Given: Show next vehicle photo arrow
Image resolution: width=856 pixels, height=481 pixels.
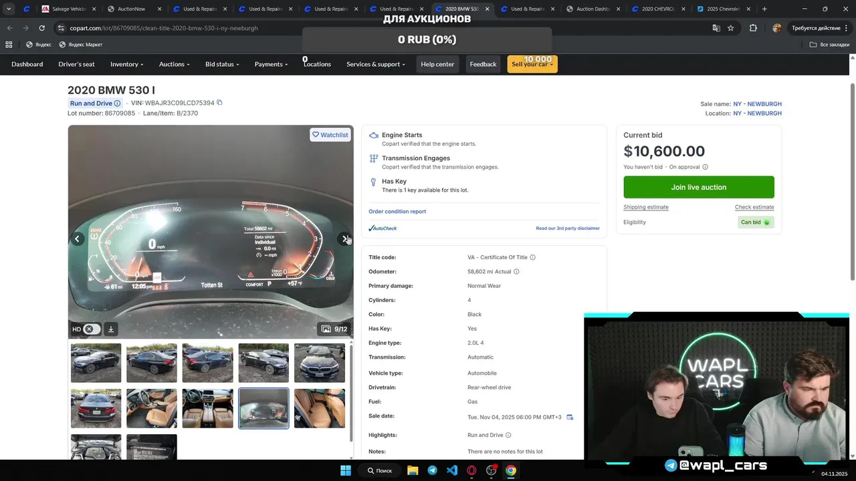Looking at the screenshot, I should pyautogui.click(x=344, y=238).
